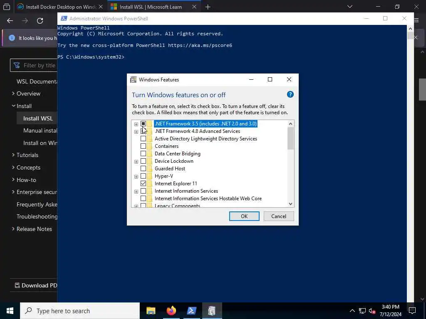Expand the Hyper-V node

click(x=136, y=177)
